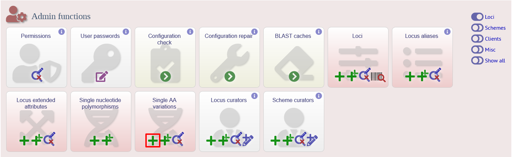512x157 pixels.
Task: Run the Configuration repair function
Action: pyautogui.click(x=230, y=76)
